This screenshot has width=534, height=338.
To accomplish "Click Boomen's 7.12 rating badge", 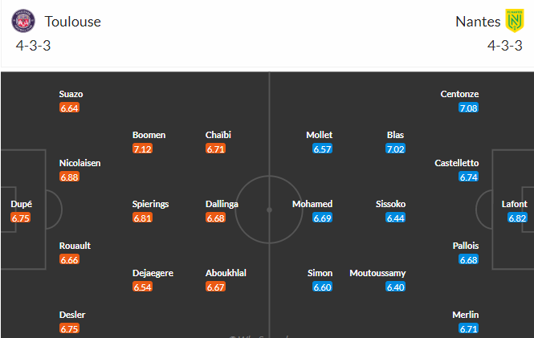I will pos(143,149).
